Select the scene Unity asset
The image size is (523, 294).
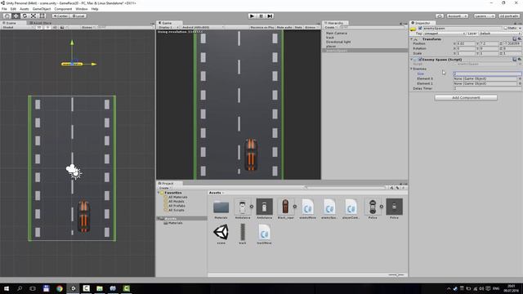pyautogui.click(x=221, y=234)
